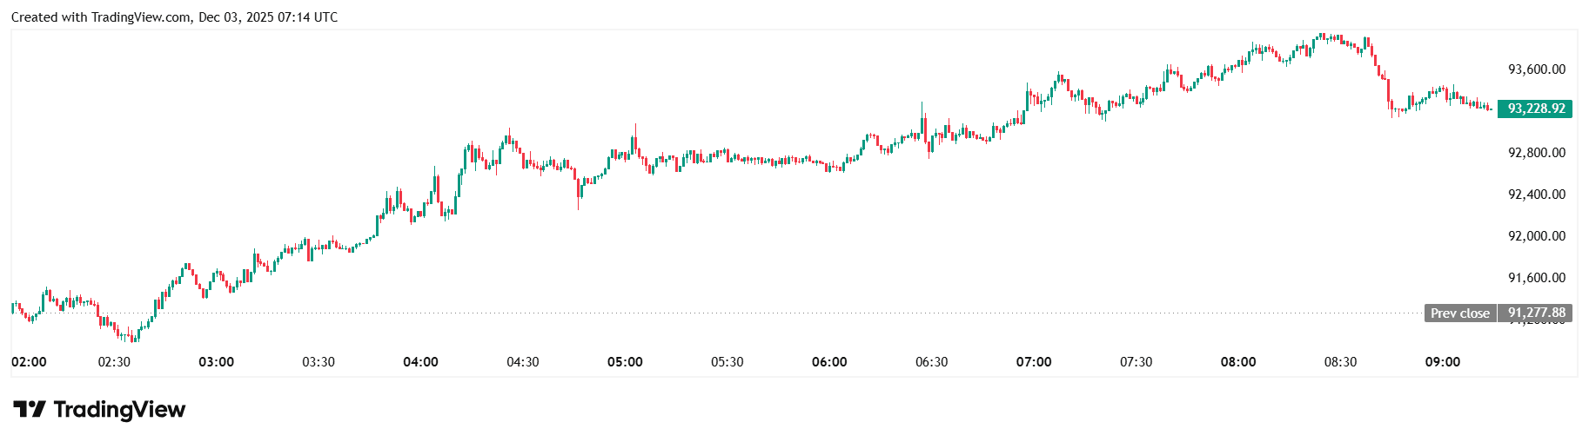Open the 'Created with TradingView.com' caption link
The width and height of the screenshot is (1589, 442).
pyautogui.click(x=101, y=17)
